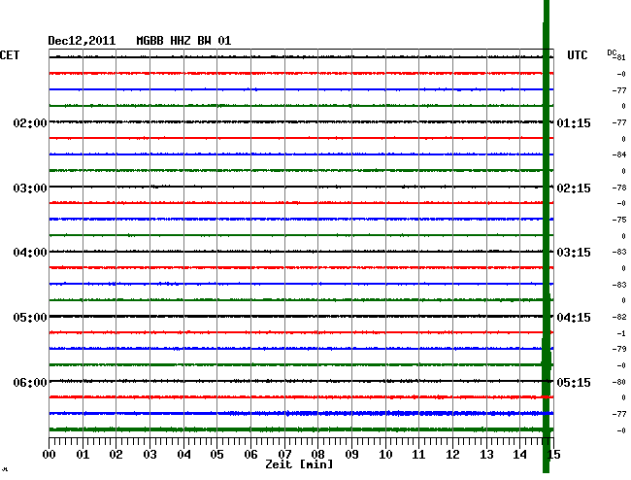Select the 03:00 CET time label

30,189
